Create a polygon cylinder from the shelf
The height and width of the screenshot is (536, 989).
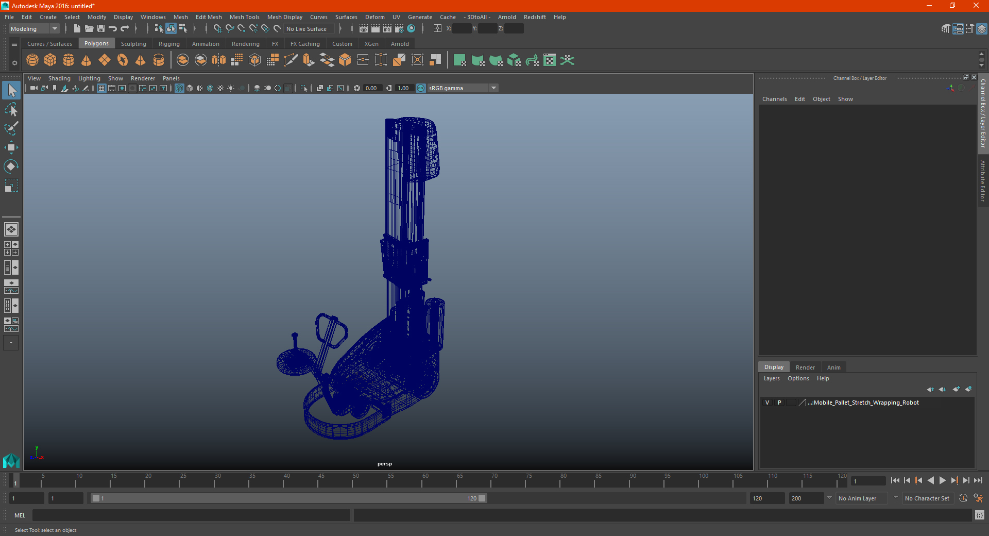click(69, 60)
